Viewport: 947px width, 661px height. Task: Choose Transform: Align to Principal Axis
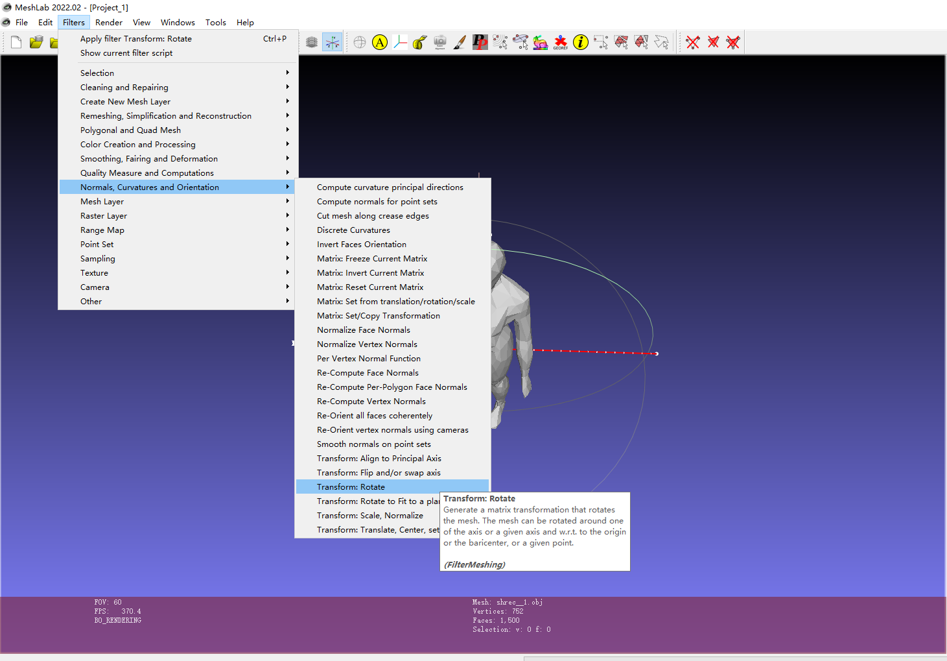coord(392,459)
